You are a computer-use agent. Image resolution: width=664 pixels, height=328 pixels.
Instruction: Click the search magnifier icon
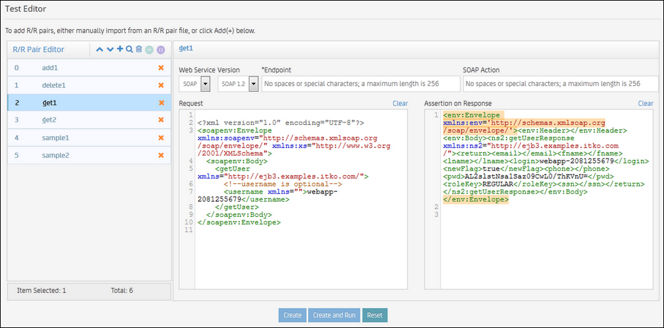click(x=129, y=50)
